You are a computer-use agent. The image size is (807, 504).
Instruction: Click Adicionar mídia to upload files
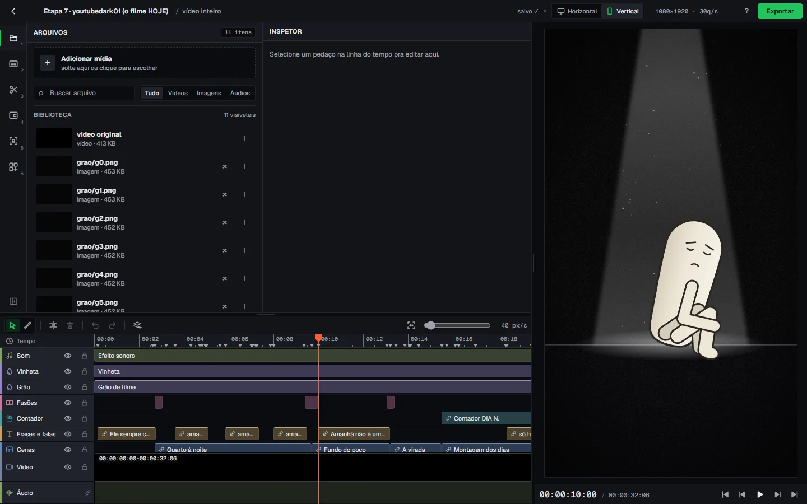(145, 63)
